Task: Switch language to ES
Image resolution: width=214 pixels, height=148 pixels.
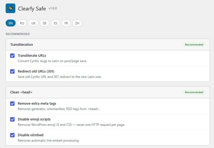Action: 56,23
